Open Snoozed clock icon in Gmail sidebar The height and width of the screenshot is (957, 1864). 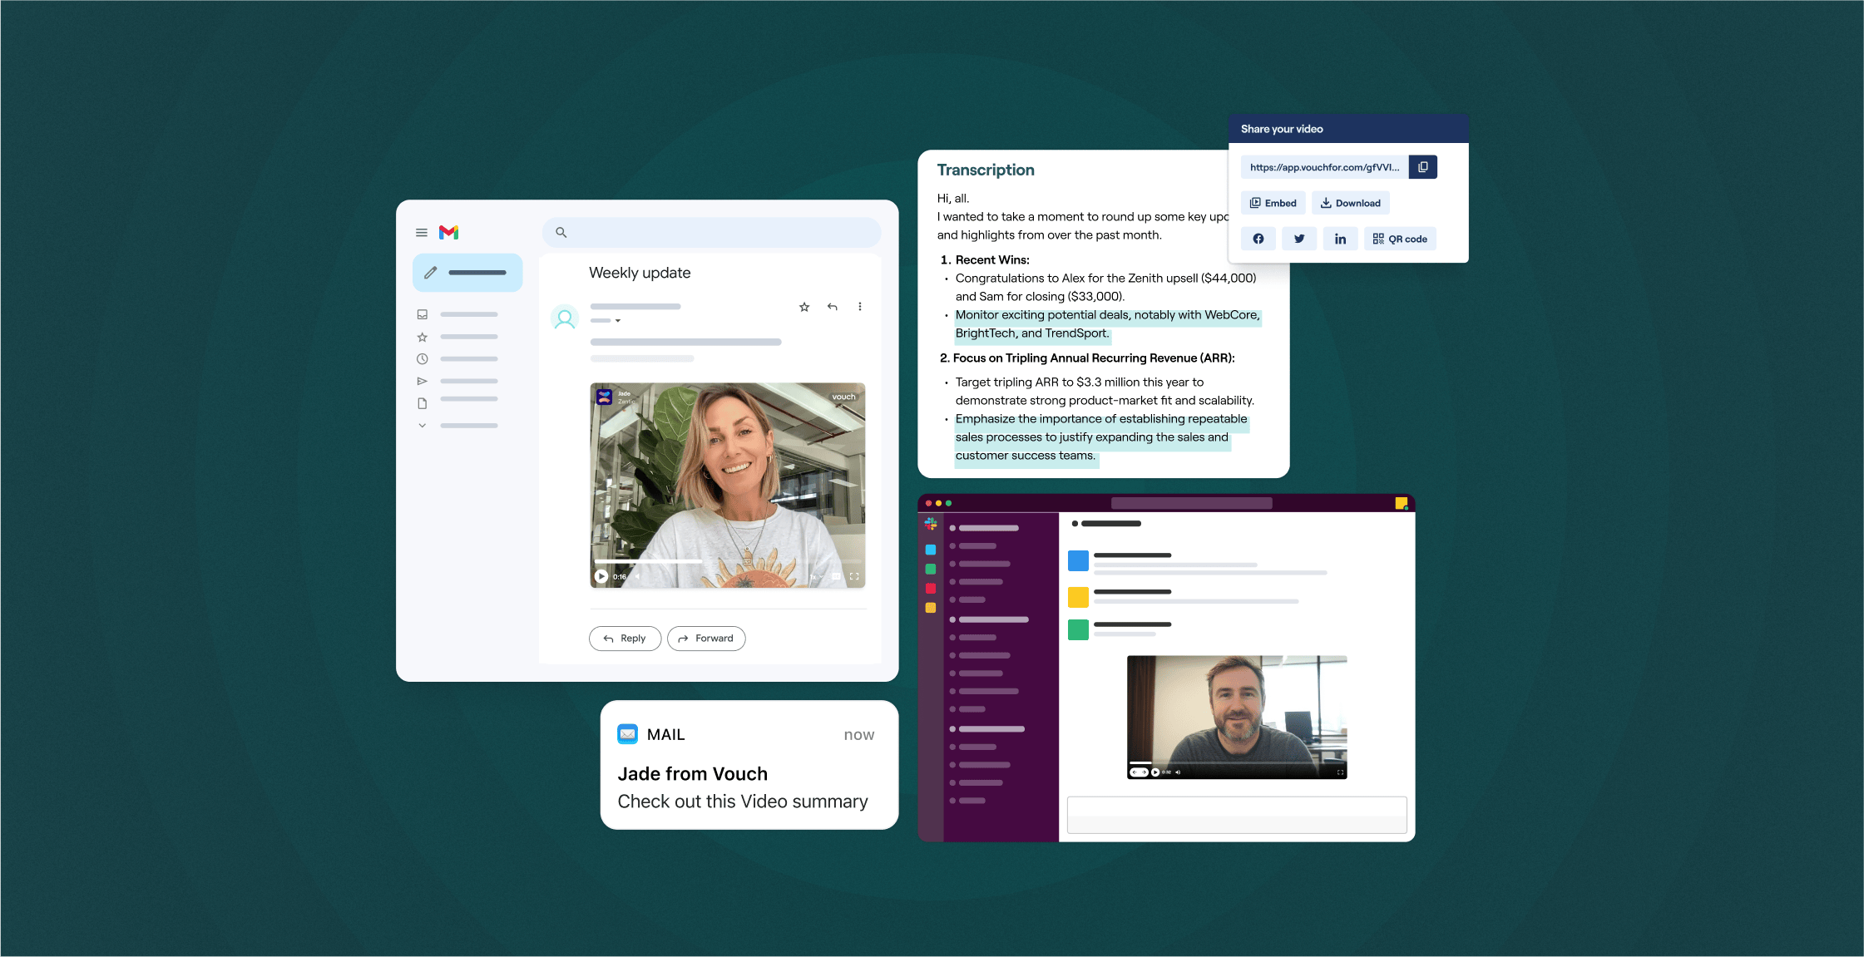pos(423,359)
